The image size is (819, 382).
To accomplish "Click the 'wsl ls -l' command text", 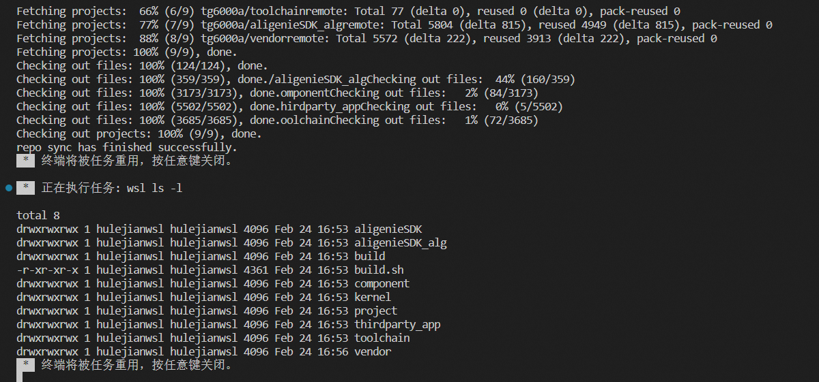I will point(154,188).
